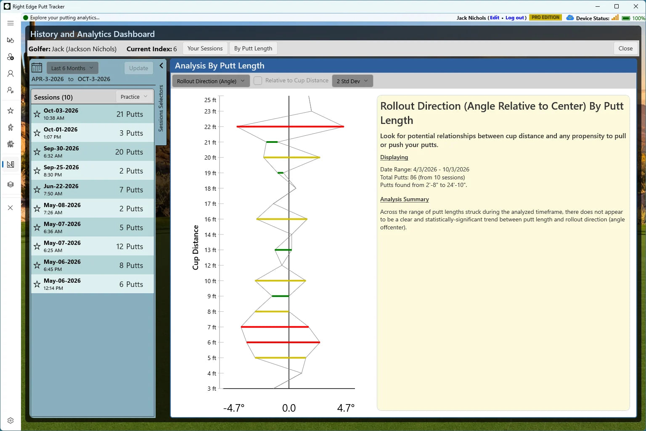646x431 pixels.
Task: Select the Sep-25-2026 2 Putts session
Action: click(x=93, y=171)
